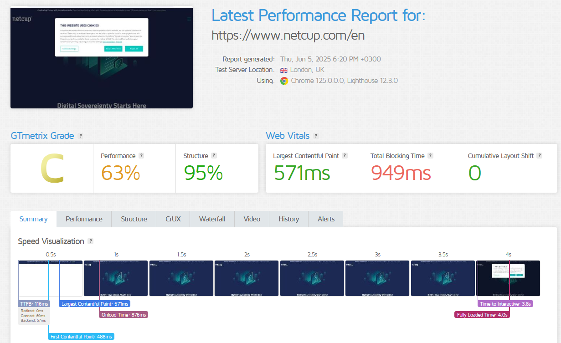561x343 pixels.
Task: Click the 571ms LCP value
Action: 302,173
